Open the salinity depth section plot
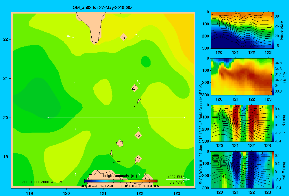The height and width of the screenshot is (196, 289). (x=241, y=77)
